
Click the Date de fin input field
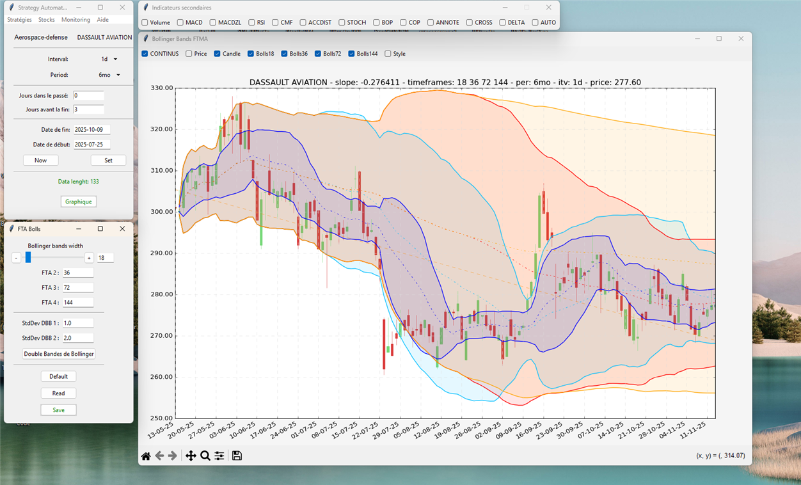coord(92,130)
